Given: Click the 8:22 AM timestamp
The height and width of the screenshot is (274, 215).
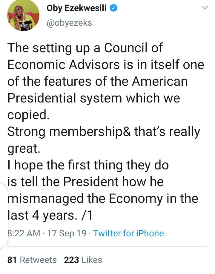Looking at the screenshot, I should pyautogui.click(x=24, y=233).
